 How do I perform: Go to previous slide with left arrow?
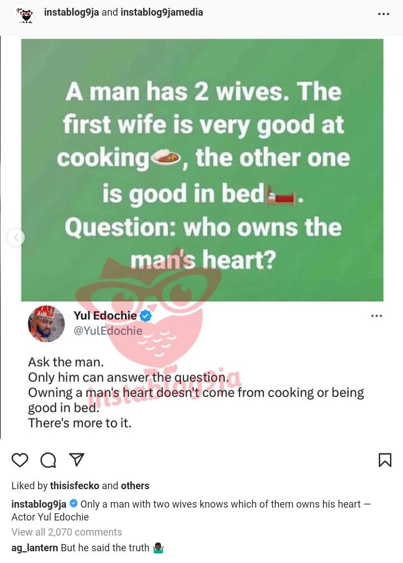(x=16, y=238)
